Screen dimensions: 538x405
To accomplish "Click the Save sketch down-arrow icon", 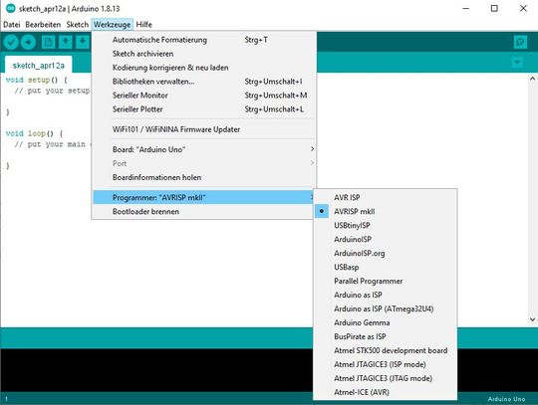I will 83,42.
